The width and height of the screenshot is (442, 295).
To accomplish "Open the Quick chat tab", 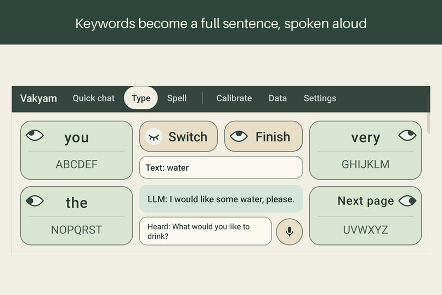I will [x=94, y=98].
